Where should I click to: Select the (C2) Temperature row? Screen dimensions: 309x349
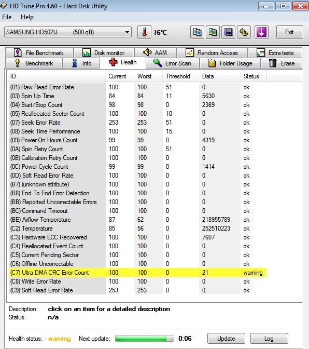(x=138, y=229)
